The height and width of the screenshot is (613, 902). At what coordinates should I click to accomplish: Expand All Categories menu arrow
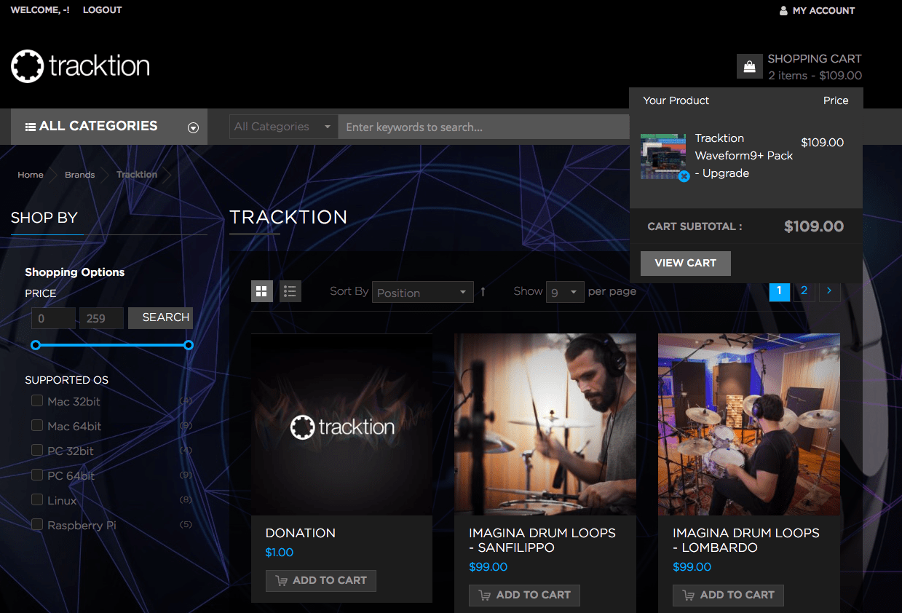(x=193, y=127)
